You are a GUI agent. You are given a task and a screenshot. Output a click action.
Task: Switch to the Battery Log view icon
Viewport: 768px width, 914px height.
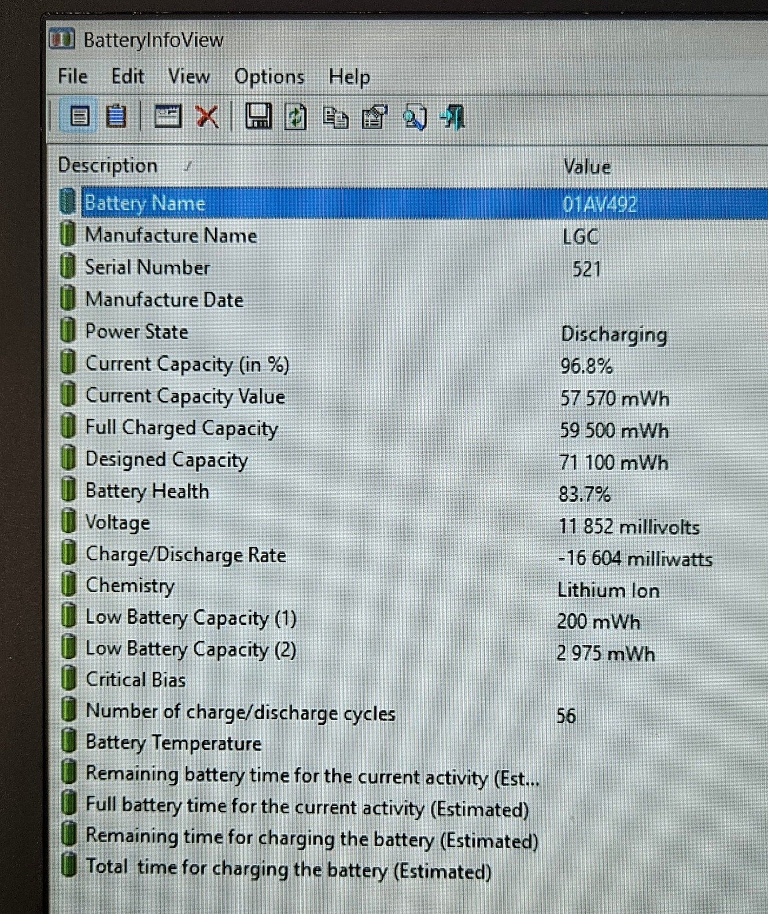116,117
